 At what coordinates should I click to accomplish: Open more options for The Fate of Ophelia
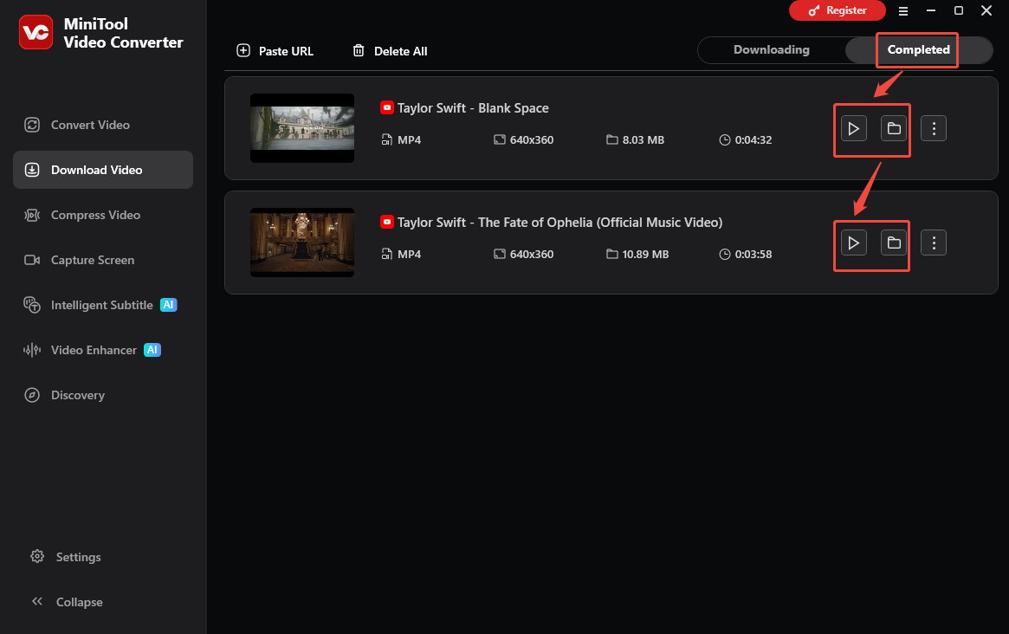(934, 243)
